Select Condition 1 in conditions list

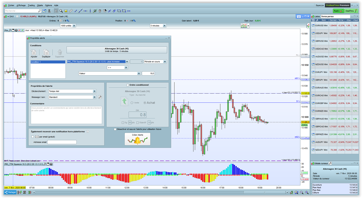(48, 62)
